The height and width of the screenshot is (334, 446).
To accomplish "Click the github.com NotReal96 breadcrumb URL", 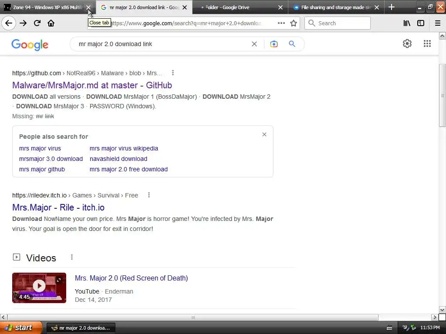I will (87, 73).
